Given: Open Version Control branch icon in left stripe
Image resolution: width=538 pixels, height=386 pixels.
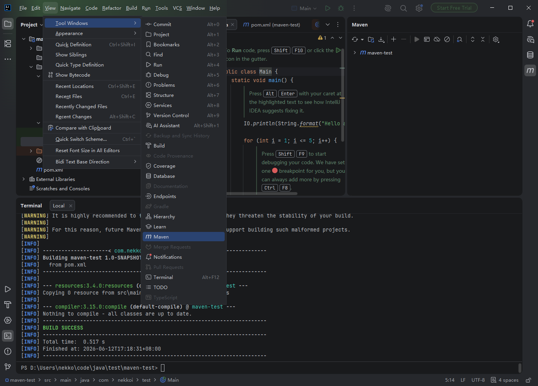Looking at the screenshot, I should point(8,367).
